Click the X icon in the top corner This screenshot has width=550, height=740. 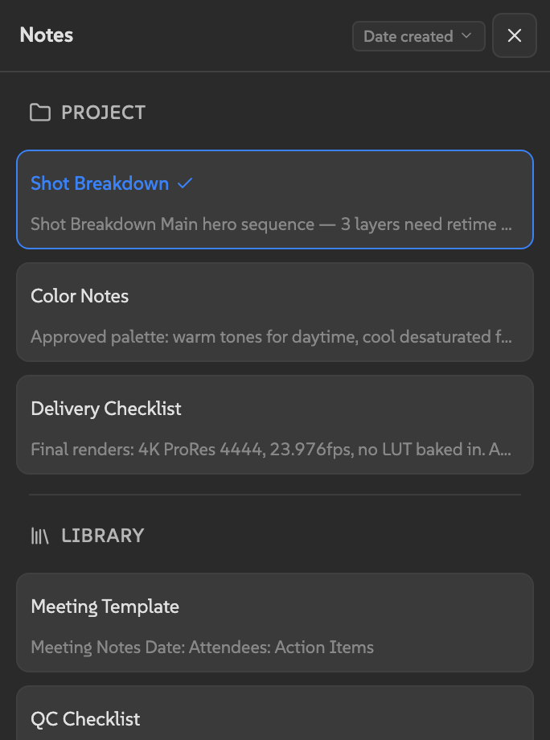coord(514,35)
